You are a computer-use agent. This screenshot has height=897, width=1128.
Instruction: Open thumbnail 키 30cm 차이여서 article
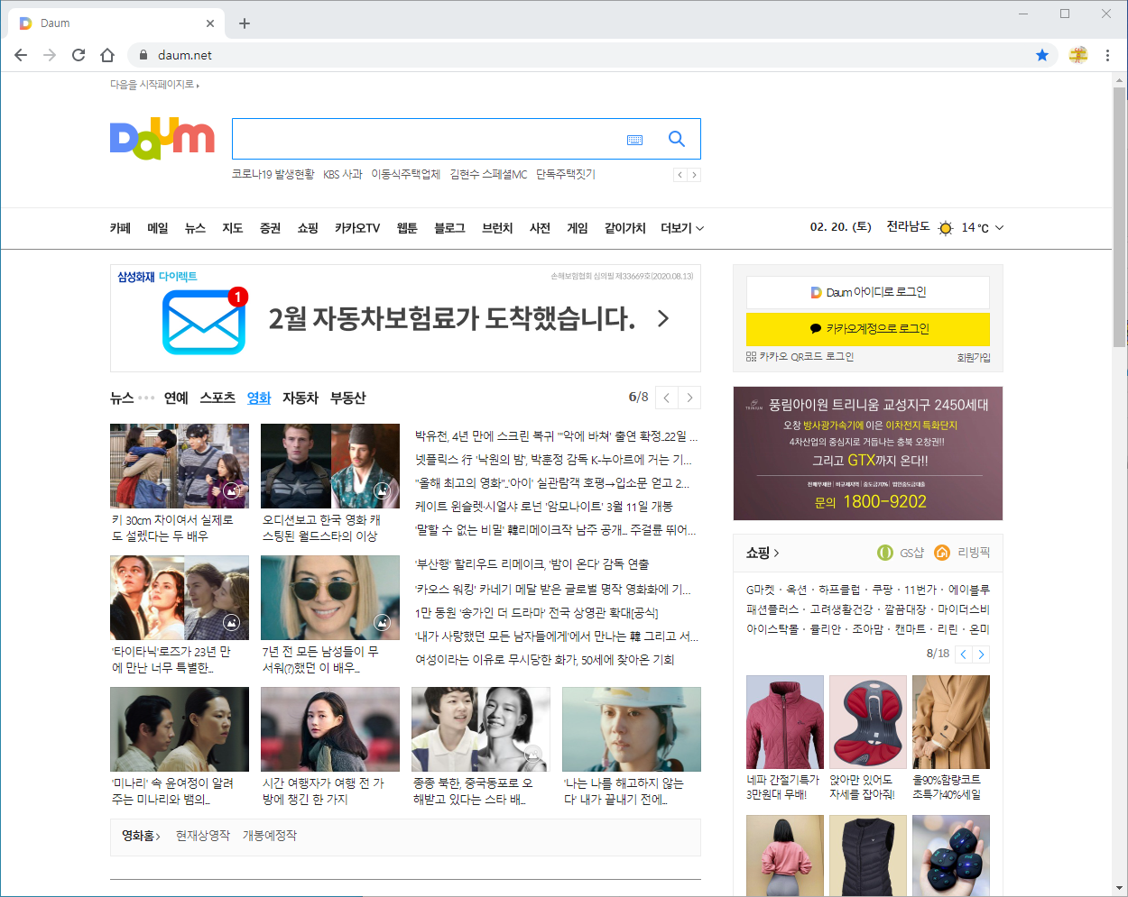tap(180, 466)
